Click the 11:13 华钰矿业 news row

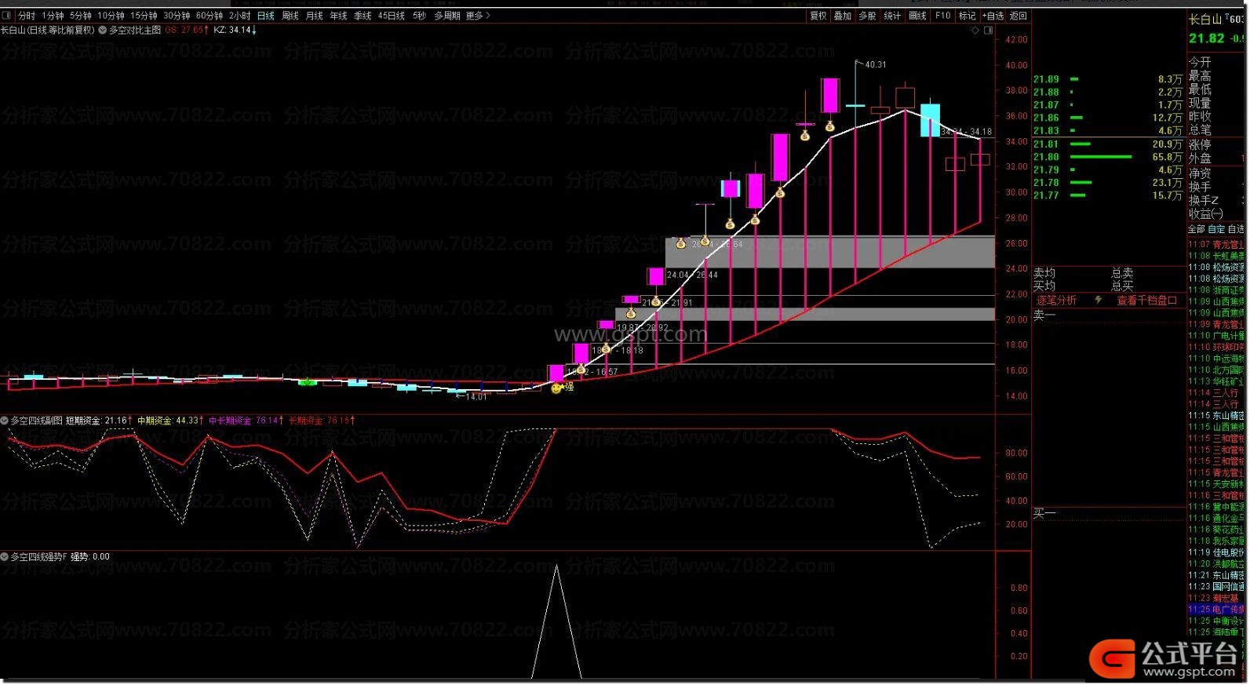(x=1216, y=381)
